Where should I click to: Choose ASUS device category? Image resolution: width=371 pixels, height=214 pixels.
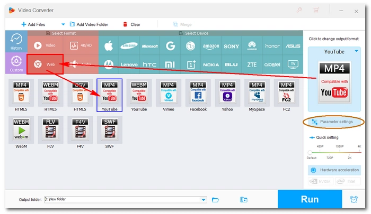[293, 46]
